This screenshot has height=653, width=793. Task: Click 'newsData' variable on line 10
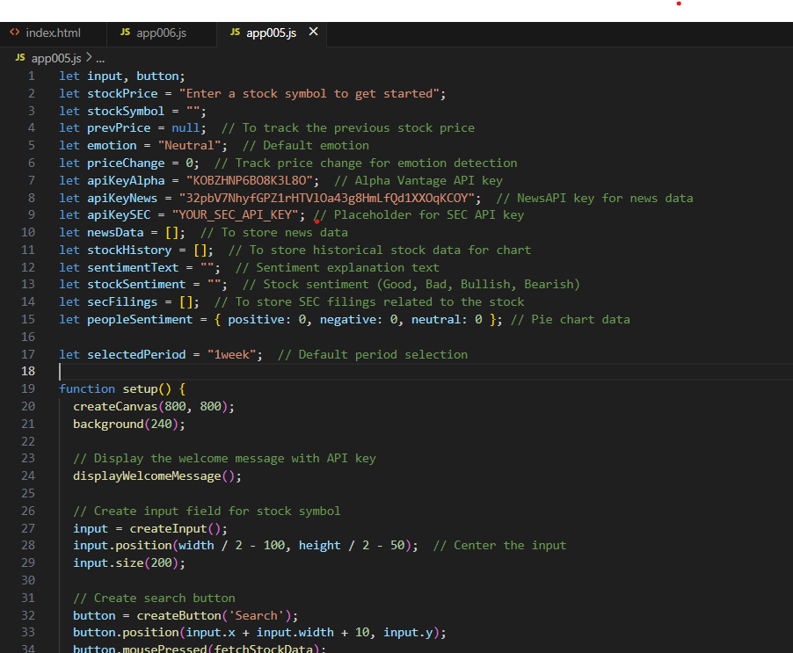(x=115, y=233)
